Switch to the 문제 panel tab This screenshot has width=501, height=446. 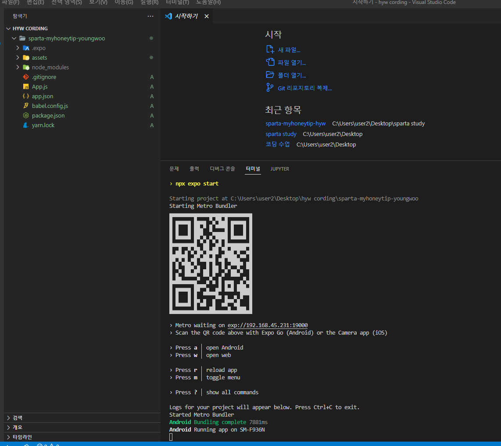point(174,169)
